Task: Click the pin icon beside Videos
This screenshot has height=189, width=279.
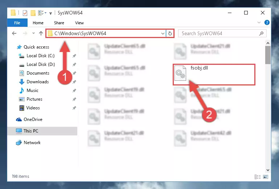Action: click(x=74, y=108)
